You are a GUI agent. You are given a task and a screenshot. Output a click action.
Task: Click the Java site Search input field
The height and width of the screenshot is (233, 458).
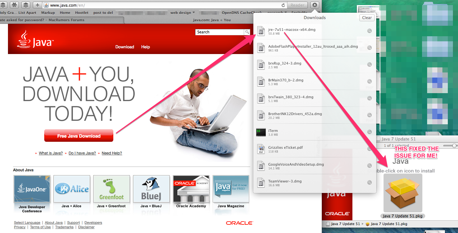(x=220, y=32)
